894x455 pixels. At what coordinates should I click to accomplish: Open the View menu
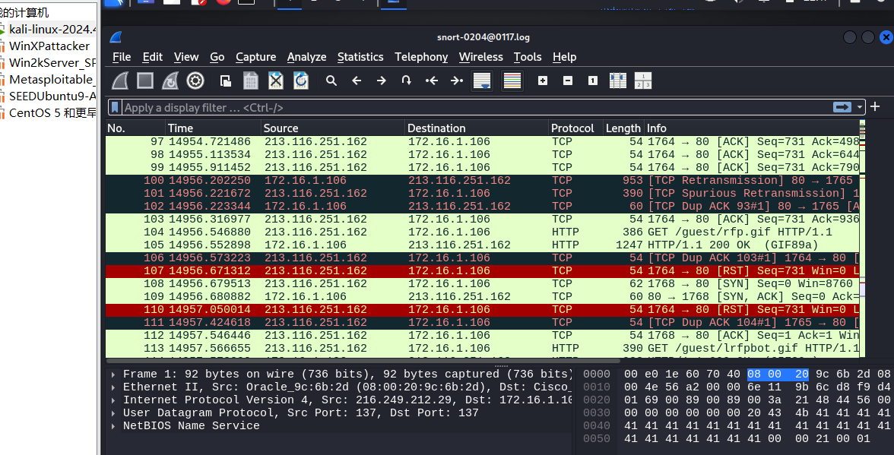click(x=185, y=57)
